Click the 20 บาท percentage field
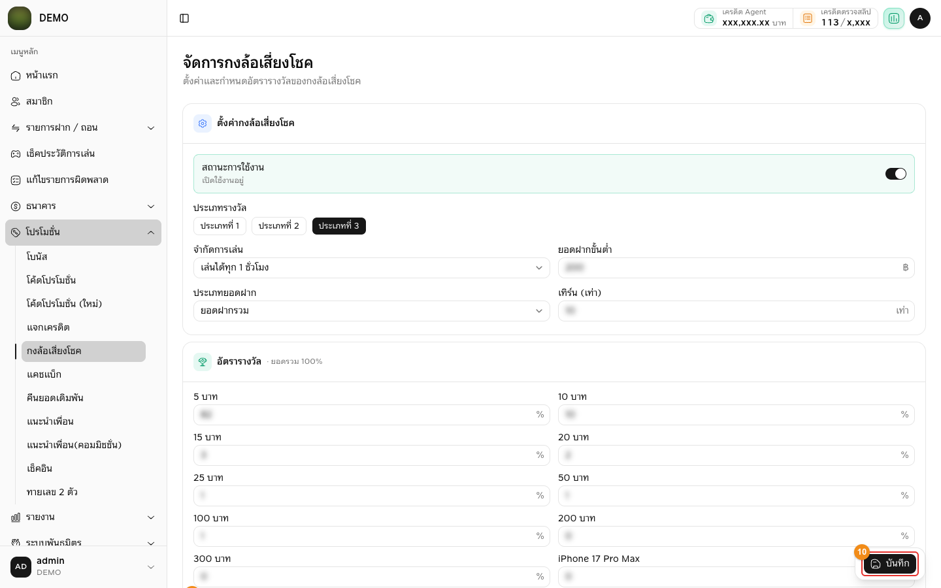Image resolution: width=941 pixels, height=588 pixels. [736, 455]
